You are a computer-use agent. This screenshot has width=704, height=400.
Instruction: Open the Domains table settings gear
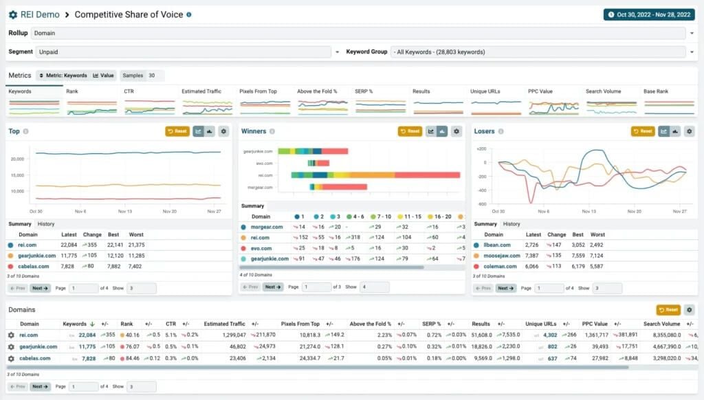690,310
